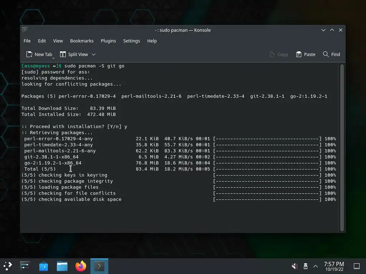366x274 pixels.
Task: Open the View menu
Action: point(58,41)
